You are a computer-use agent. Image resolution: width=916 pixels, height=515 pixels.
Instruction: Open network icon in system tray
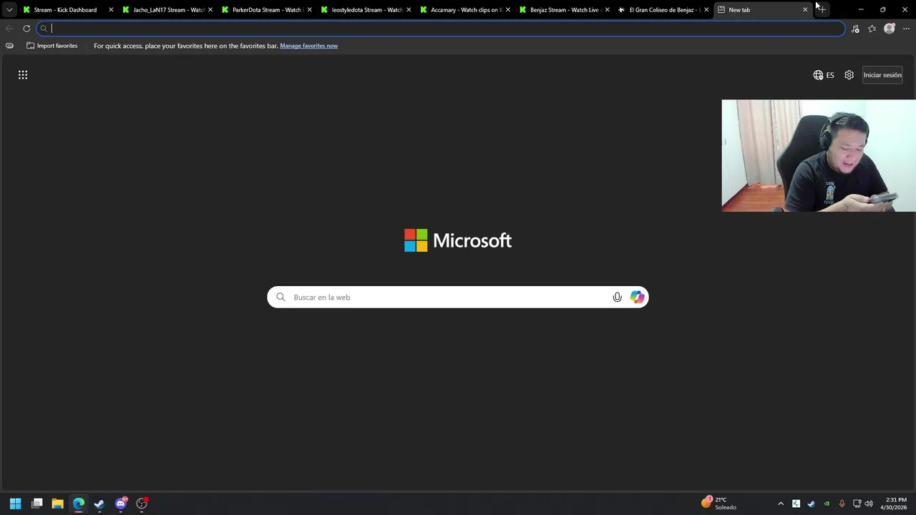tap(857, 504)
